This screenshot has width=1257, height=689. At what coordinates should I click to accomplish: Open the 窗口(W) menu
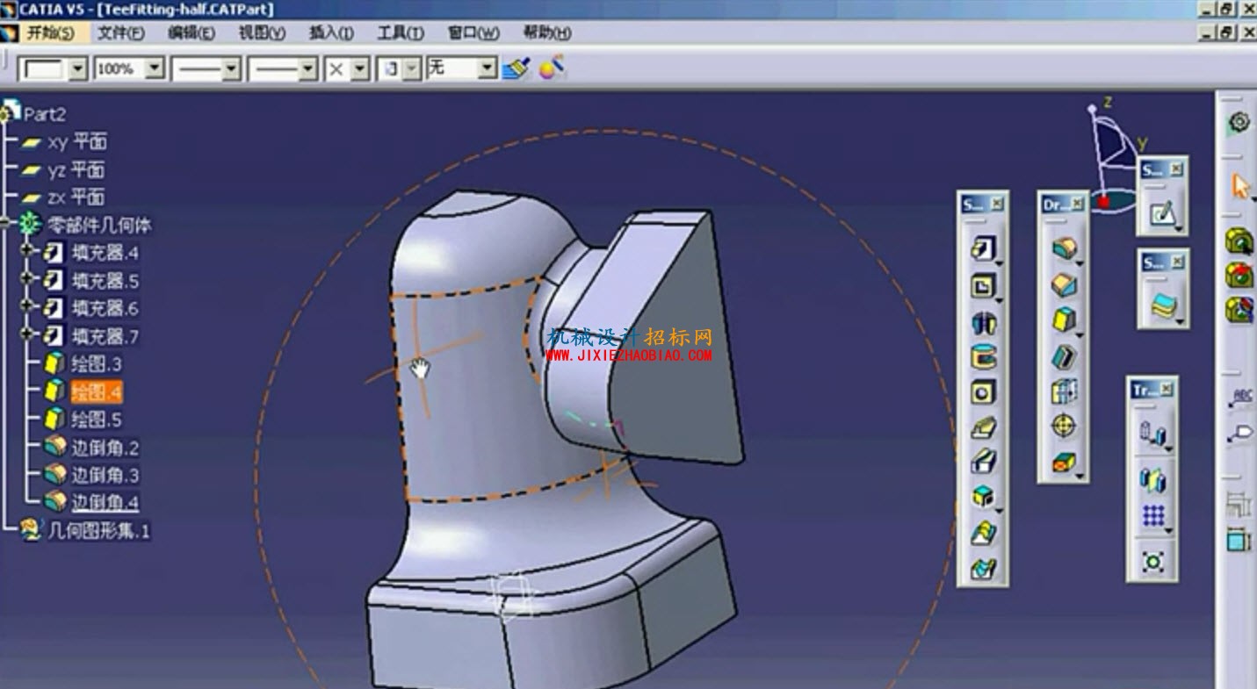473,33
